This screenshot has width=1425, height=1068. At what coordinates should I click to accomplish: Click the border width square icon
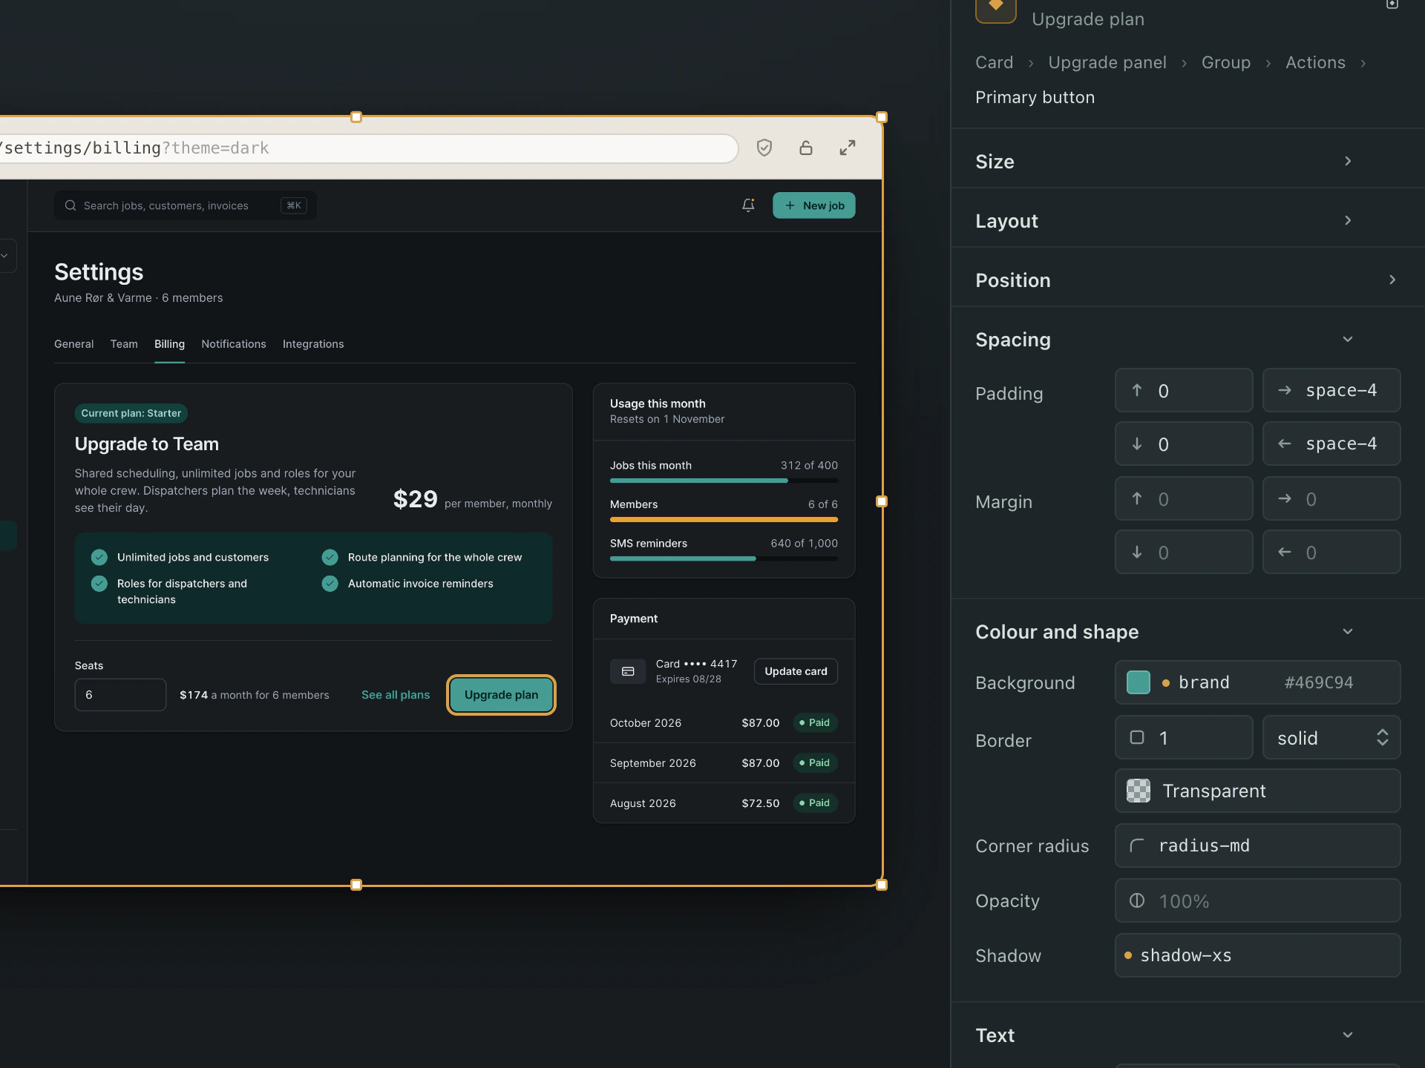coord(1137,737)
